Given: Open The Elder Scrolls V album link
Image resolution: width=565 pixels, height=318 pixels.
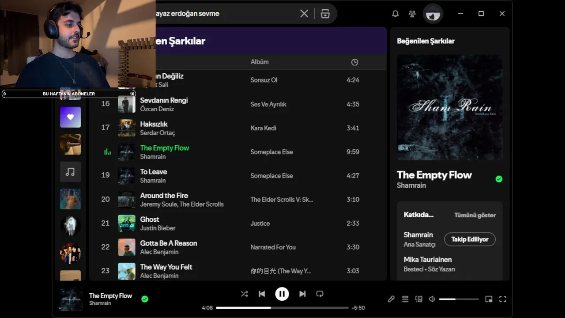Looking at the screenshot, I should tap(282, 200).
